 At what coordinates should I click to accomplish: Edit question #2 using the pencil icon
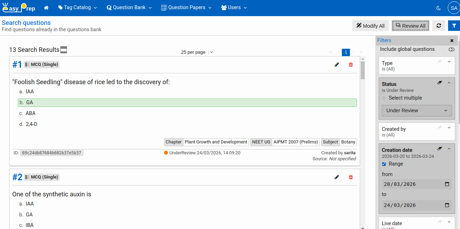click(x=337, y=177)
